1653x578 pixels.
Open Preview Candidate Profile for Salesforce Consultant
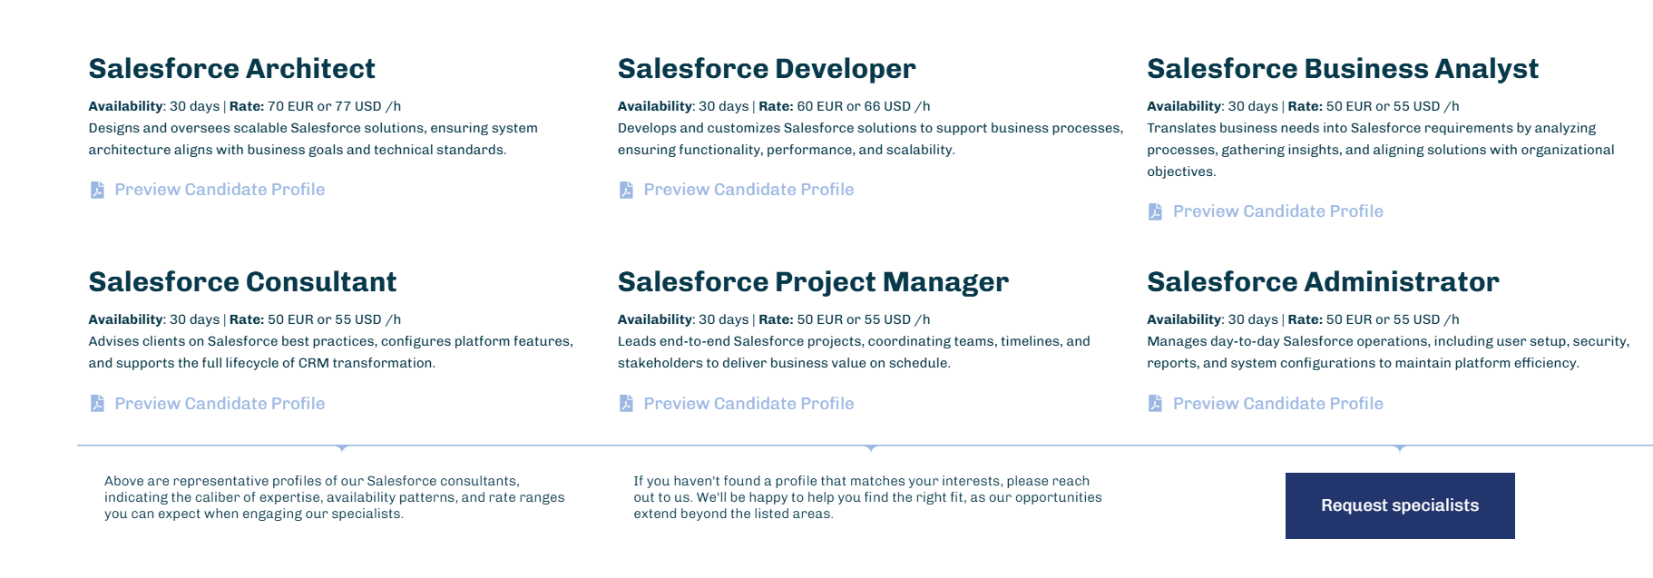[220, 403]
